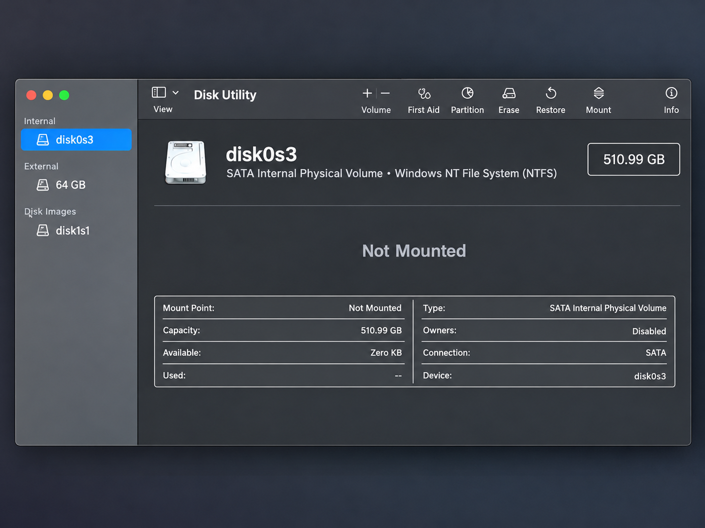Viewport: 705px width, 528px height.
Task: Click the Erase toolbar icon
Action: coord(509,93)
